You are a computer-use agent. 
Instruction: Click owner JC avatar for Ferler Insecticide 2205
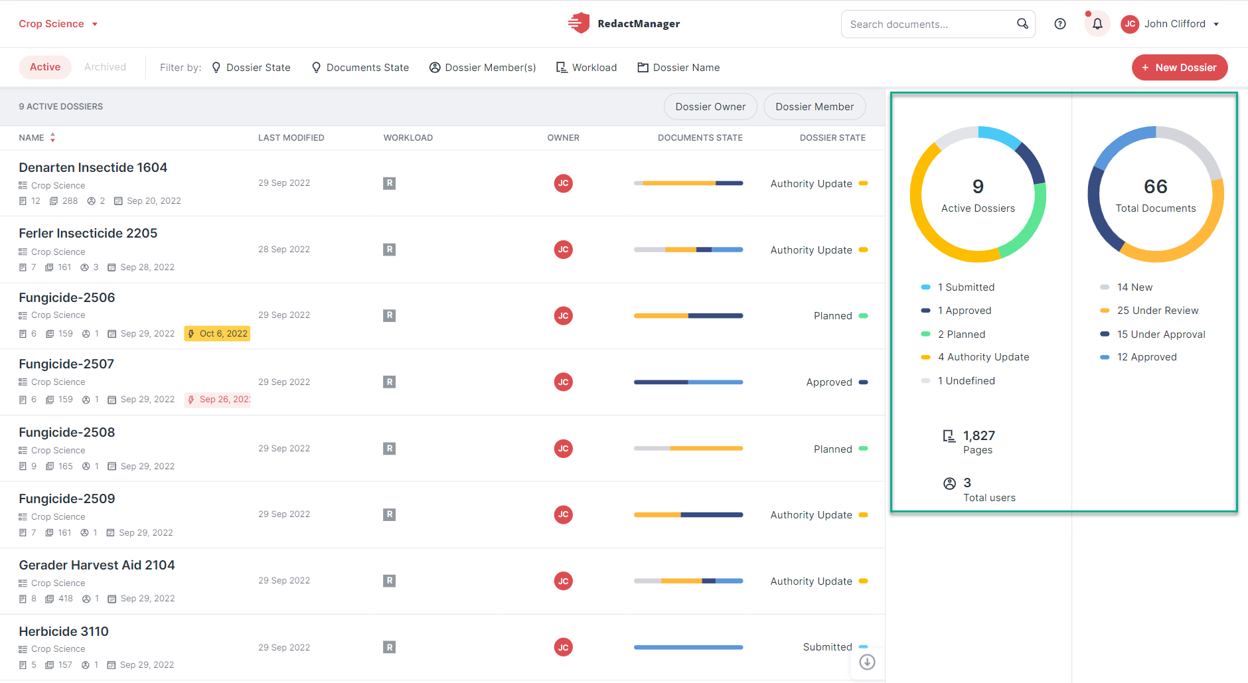(x=564, y=250)
